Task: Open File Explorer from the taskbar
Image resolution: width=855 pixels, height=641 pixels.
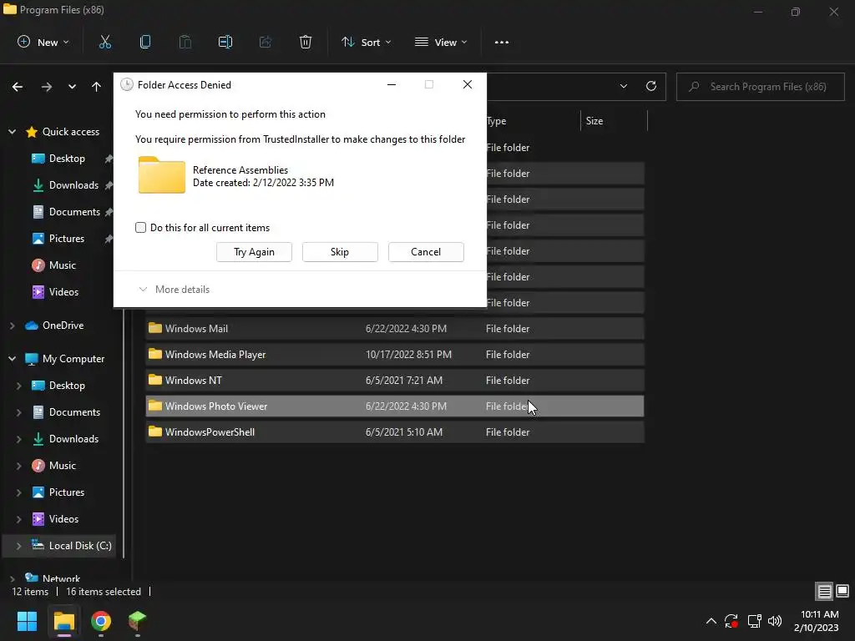Action: 63,621
